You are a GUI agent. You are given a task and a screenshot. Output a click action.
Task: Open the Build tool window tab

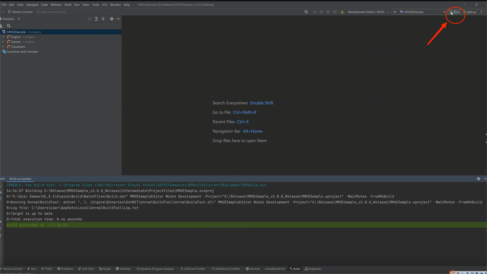click(x=294, y=269)
